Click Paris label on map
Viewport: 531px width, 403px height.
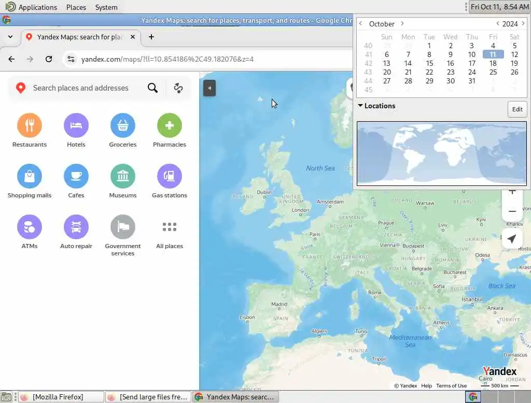coord(315,234)
